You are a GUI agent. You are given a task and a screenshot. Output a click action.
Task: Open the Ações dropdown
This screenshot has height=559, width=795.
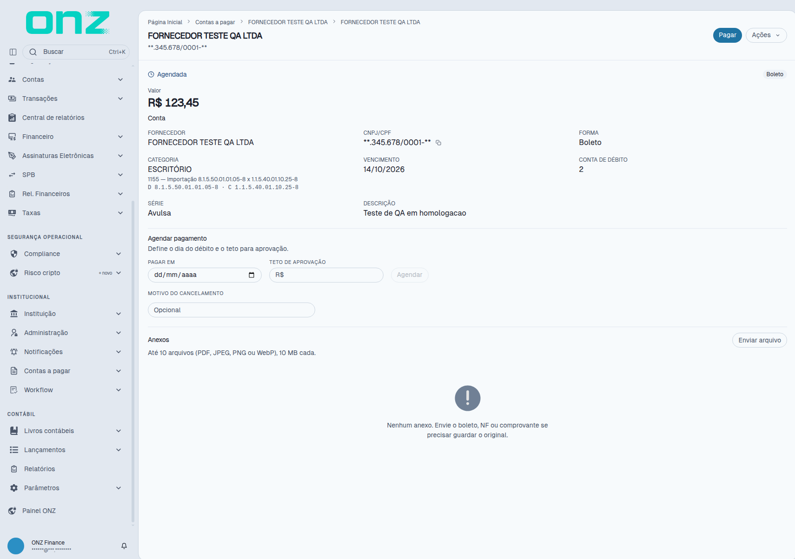[766, 35]
